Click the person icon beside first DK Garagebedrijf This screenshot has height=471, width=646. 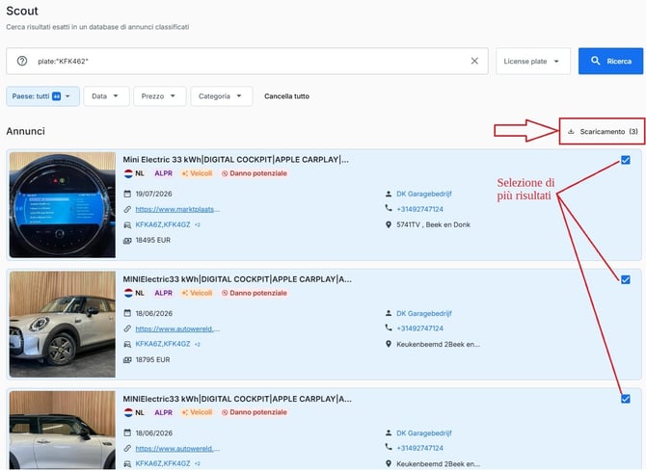[x=389, y=194]
